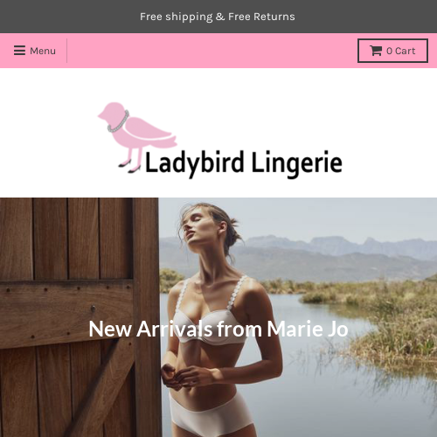Click the word 'Cart' in cart button
The height and width of the screenshot is (437, 437).
point(406,51)
